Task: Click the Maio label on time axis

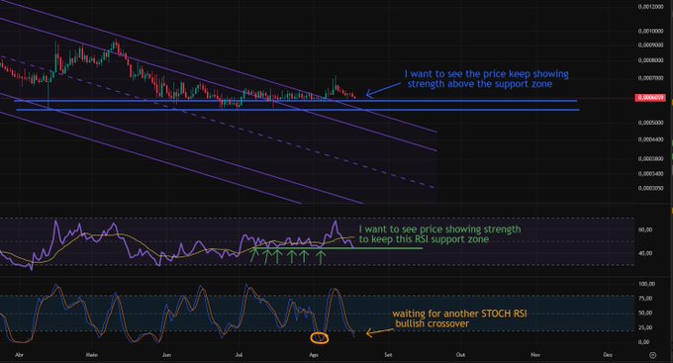Action: point(91,355)
